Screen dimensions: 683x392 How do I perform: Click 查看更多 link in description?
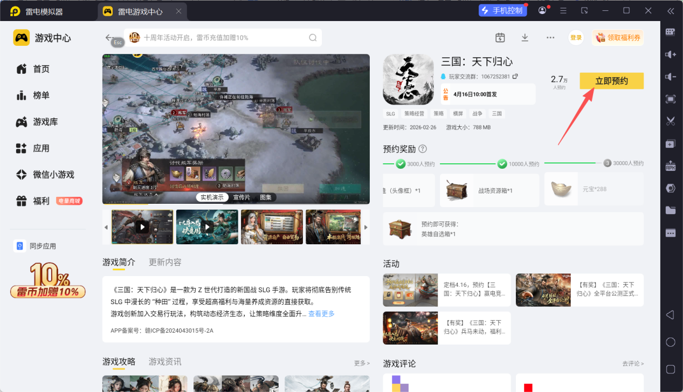click(321, 314)
